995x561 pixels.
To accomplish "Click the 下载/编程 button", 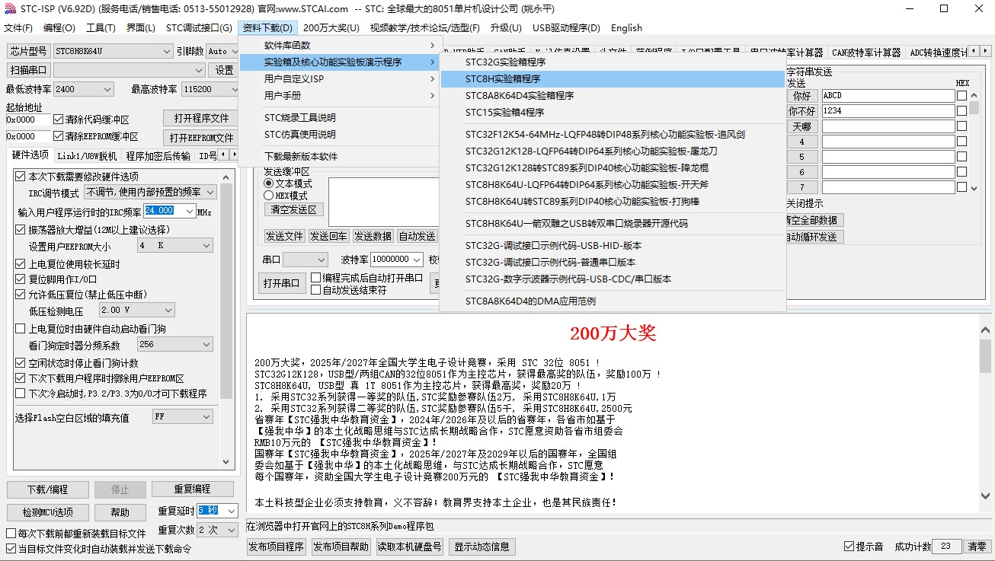I will pyautogui.click(x=47, y=489).
